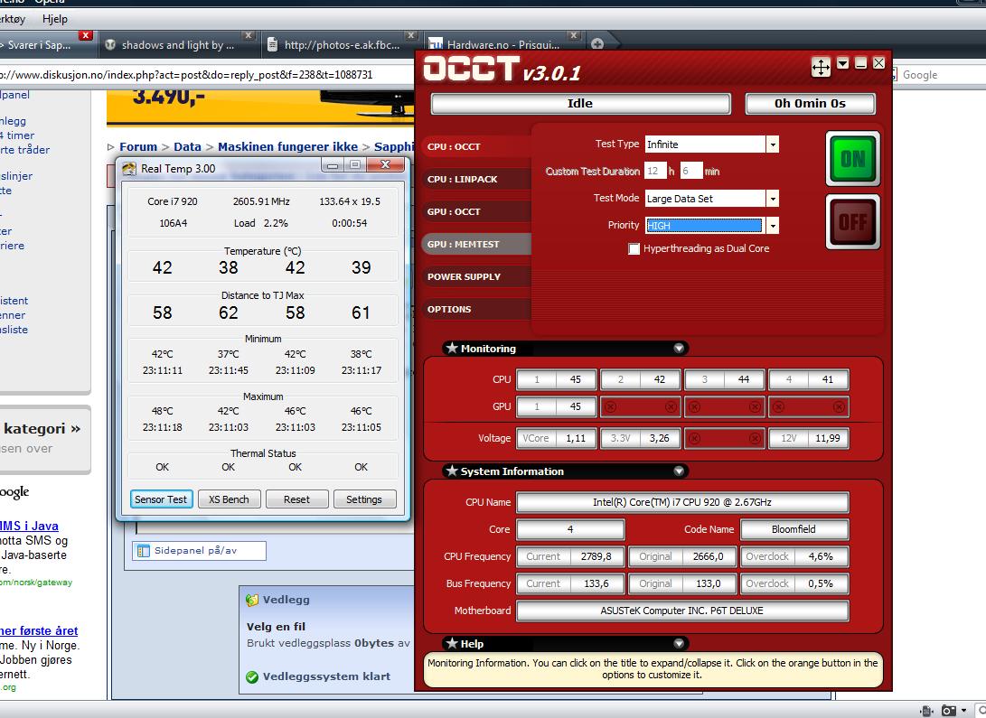The height and width of the screenshot is (718, 986).
Task: Switch to the photos-e.ak.fbc tab
Action: [x=342, y=44]
